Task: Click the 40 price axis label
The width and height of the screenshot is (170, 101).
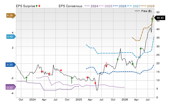Action: point(158,29)
